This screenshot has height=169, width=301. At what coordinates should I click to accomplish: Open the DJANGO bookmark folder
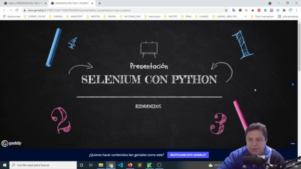56,16
